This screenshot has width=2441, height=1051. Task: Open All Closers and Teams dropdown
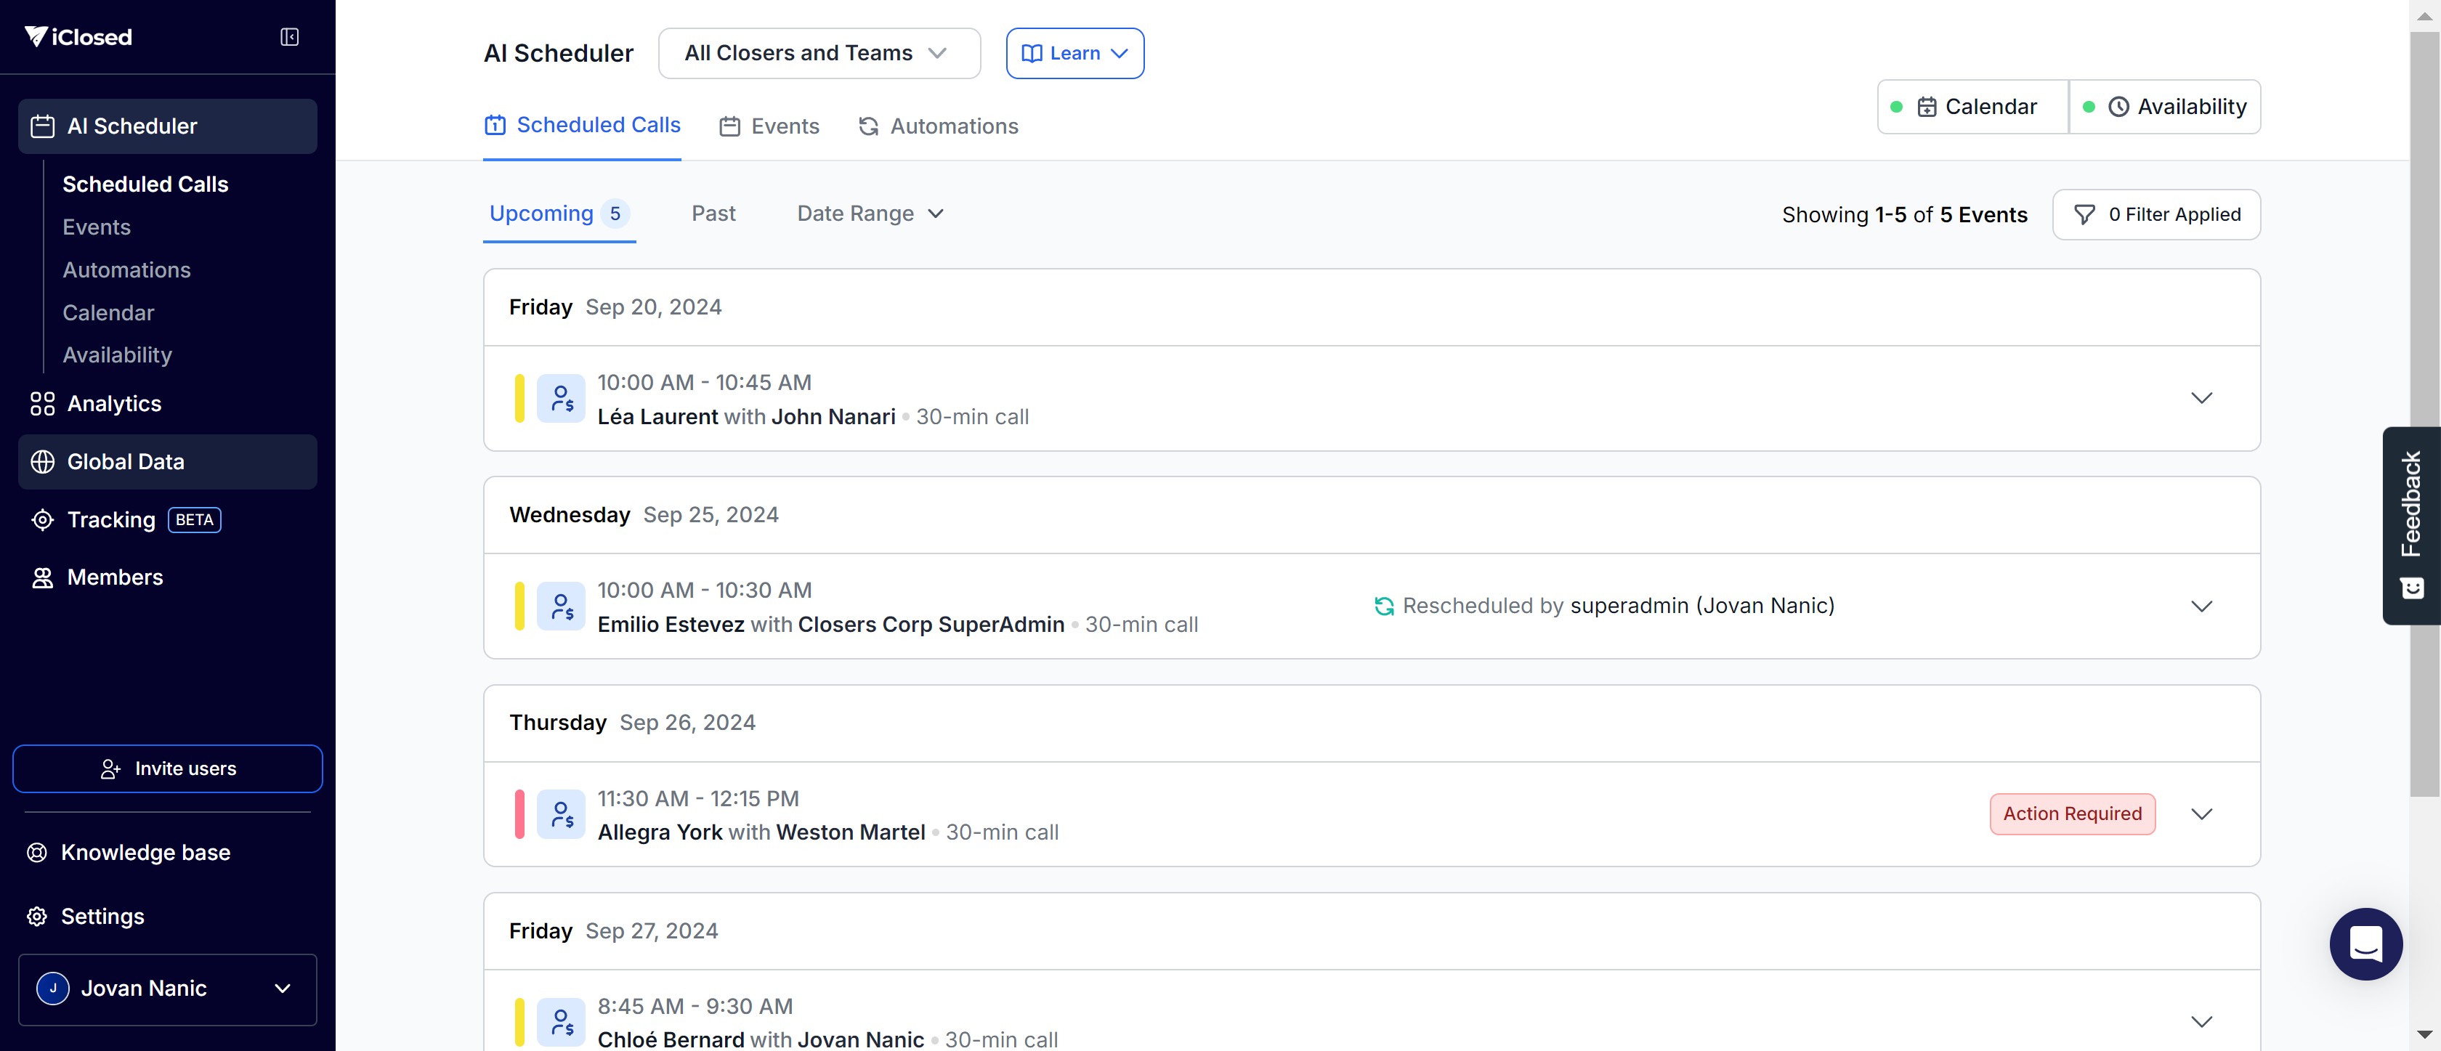coord(819,53)
